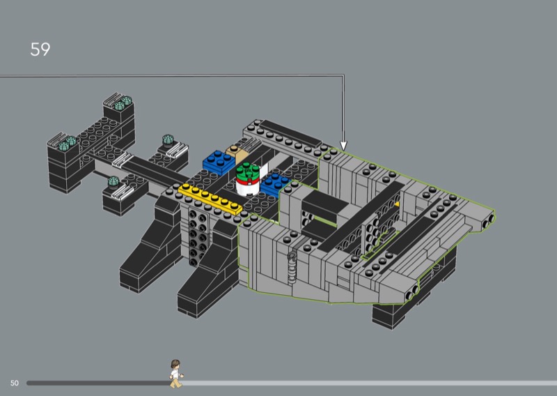Click the white placement arrow head
Viewport: 557px width, 396px height.
(343, 146)
